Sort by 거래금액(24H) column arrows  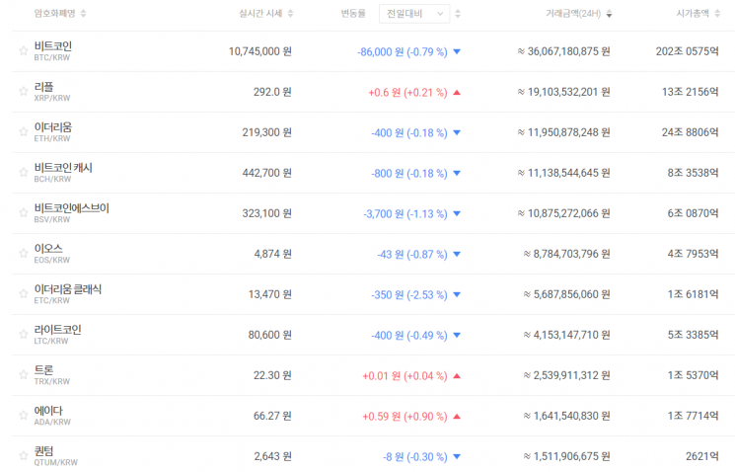click(x=609, y=14)
